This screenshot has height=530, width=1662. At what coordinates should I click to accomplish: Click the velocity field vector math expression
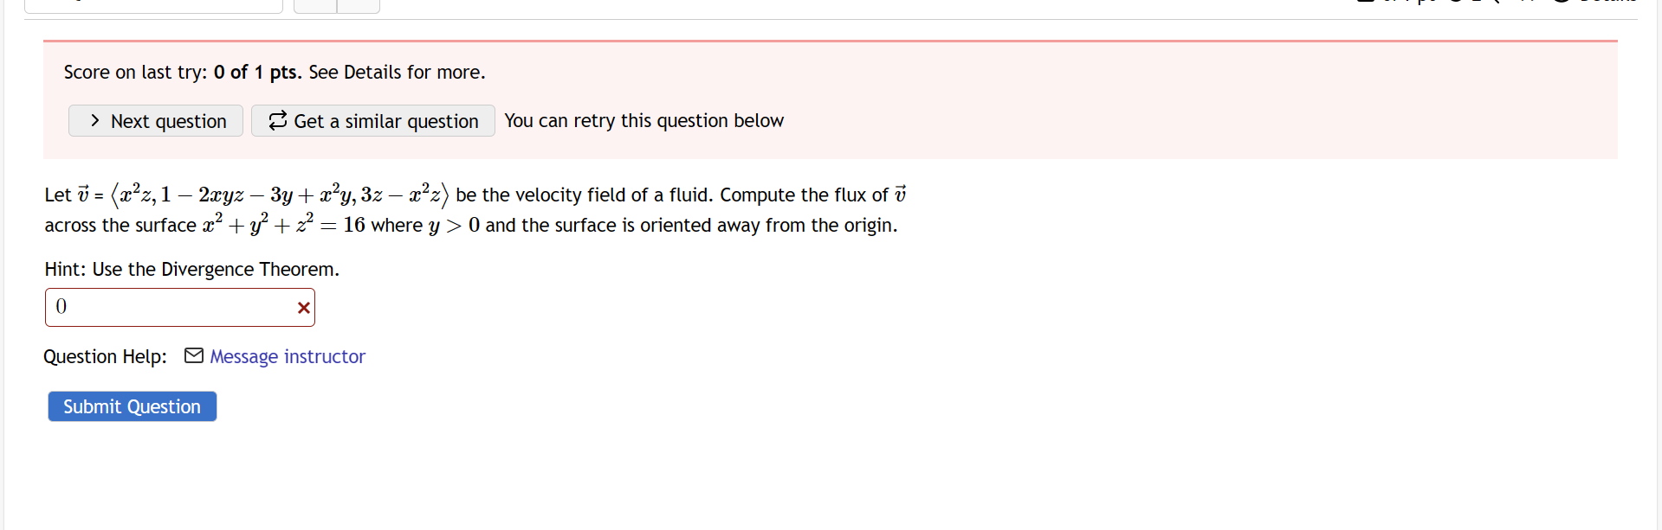[280, 195]
